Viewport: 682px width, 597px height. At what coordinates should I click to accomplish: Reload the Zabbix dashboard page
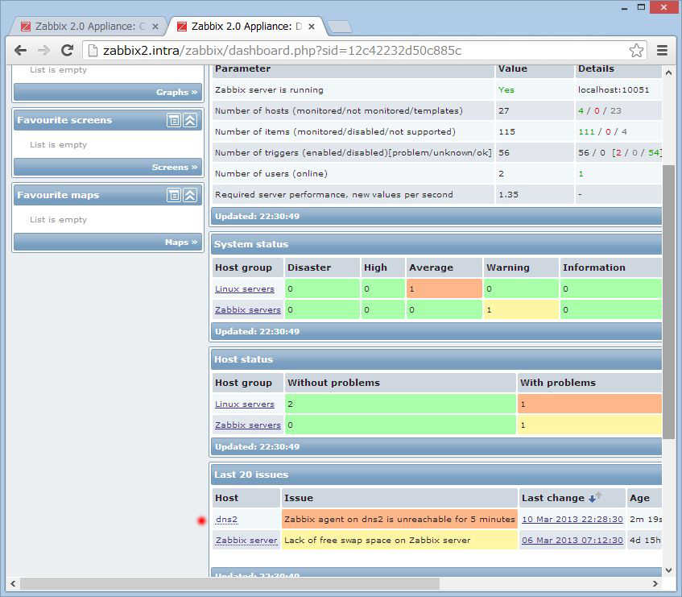[67, 51]
